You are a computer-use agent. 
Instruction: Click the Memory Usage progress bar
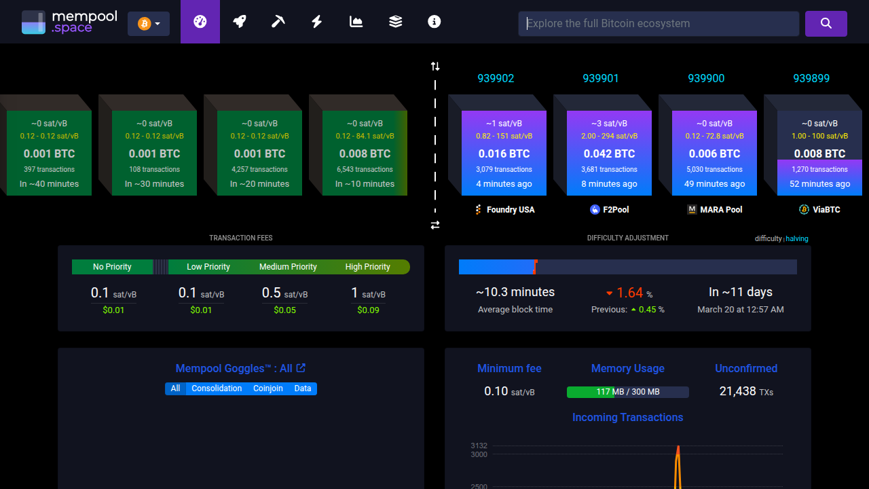[627, 392]
